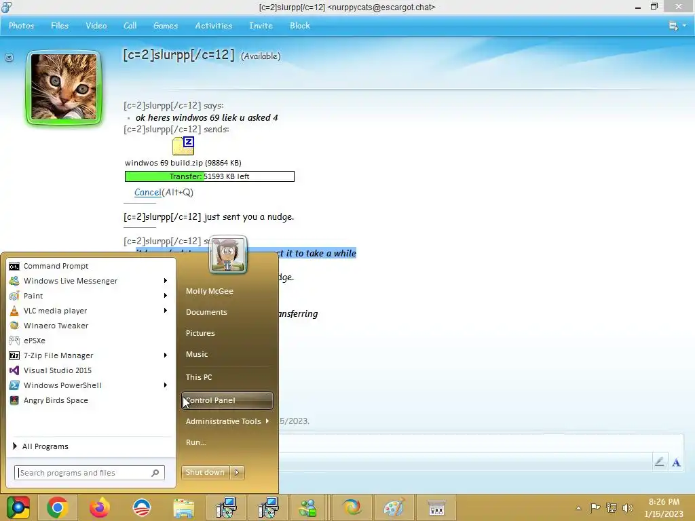Open Molly McGee user folder
This screenshot has width=695, height=521.
click(x=210, y=291)
